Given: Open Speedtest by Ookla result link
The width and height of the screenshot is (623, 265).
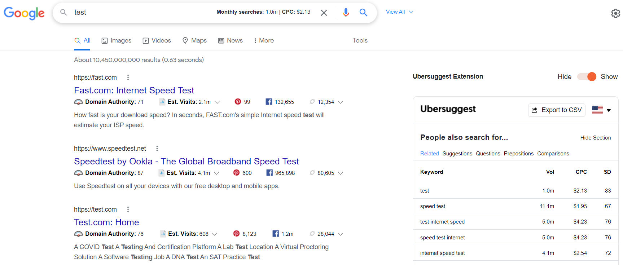Looking at the screenshot, I should click(x=187, y=161).
